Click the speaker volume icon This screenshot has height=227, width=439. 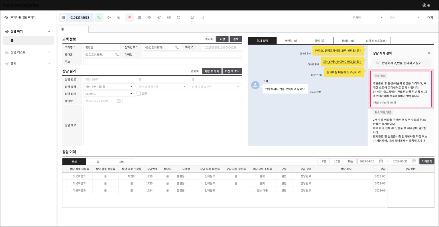pyautogui.click(x=109, y=18)
